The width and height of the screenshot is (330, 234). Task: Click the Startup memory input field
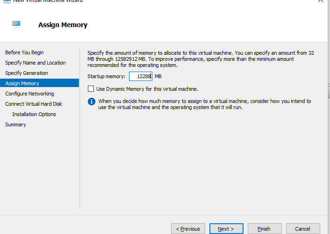pyautogui.click(x=140, y=76)
